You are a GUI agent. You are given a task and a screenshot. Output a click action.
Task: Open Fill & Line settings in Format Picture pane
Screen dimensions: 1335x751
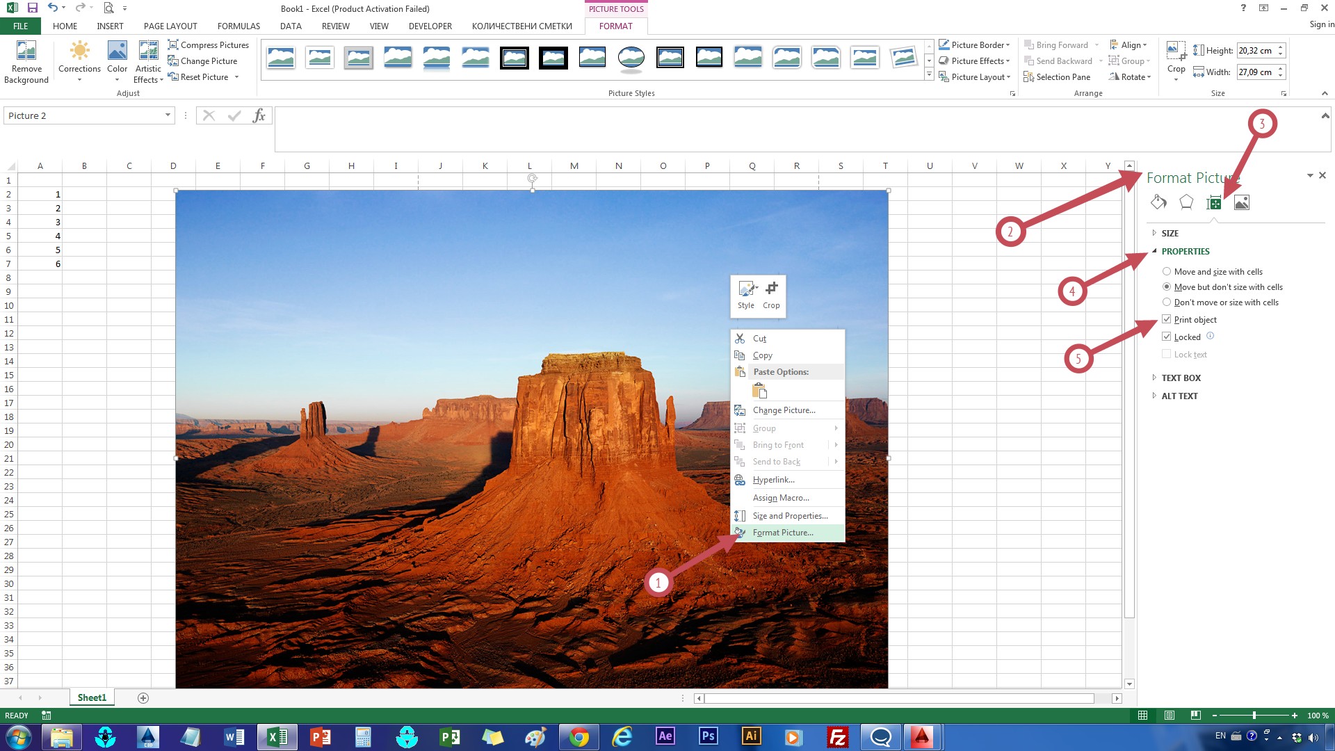click(x=1158, y=202)
